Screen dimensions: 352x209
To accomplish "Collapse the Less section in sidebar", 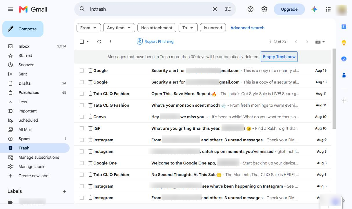I will tap(23, 102).
